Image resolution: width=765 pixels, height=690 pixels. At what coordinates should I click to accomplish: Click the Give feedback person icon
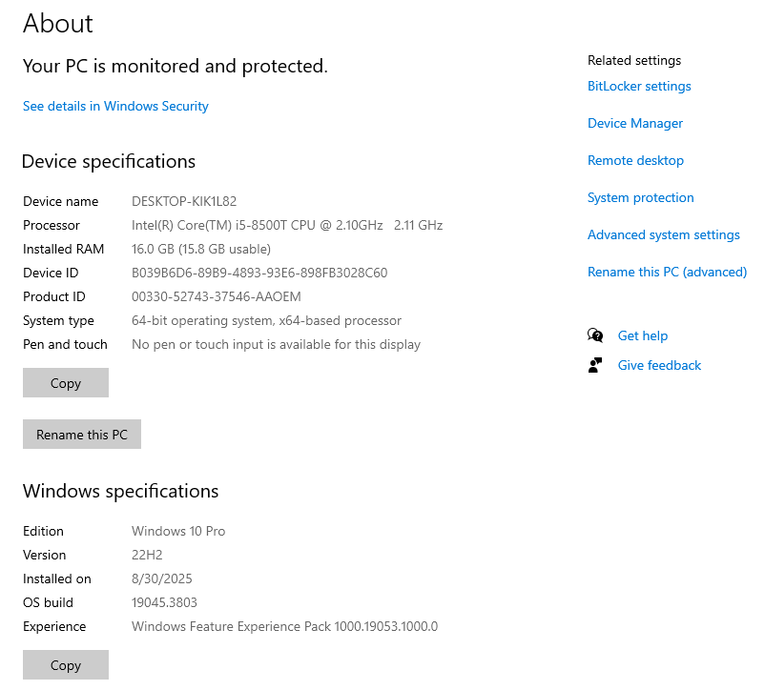(596, 365)
